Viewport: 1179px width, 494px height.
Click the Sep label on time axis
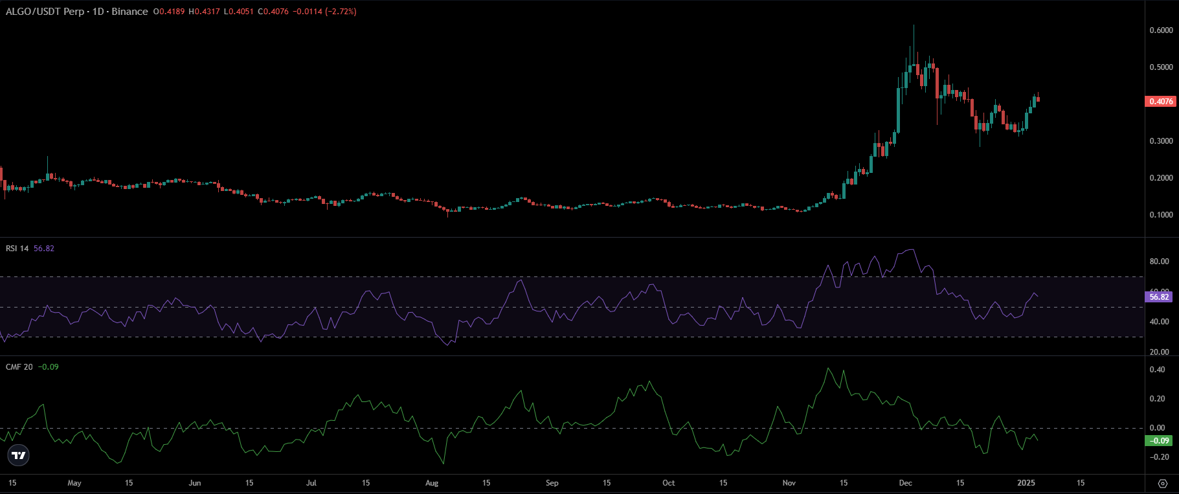tap(552, 483)
